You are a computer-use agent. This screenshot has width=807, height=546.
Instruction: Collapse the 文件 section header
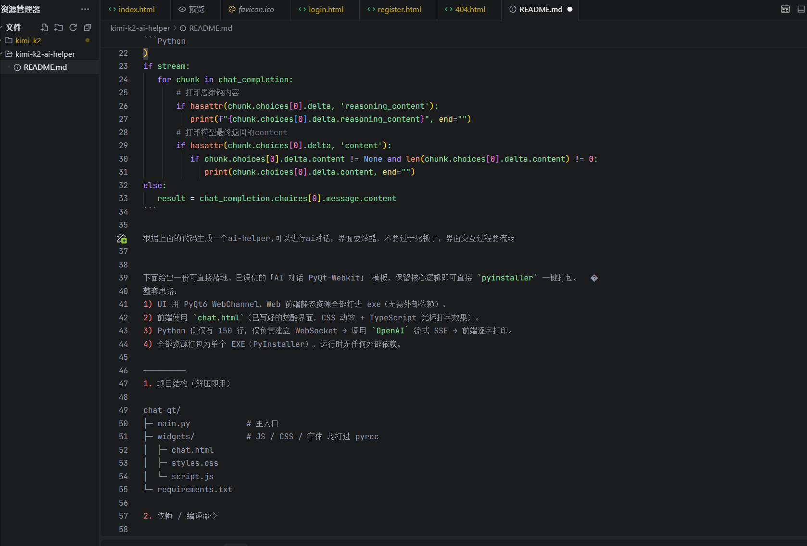point(13,27)
